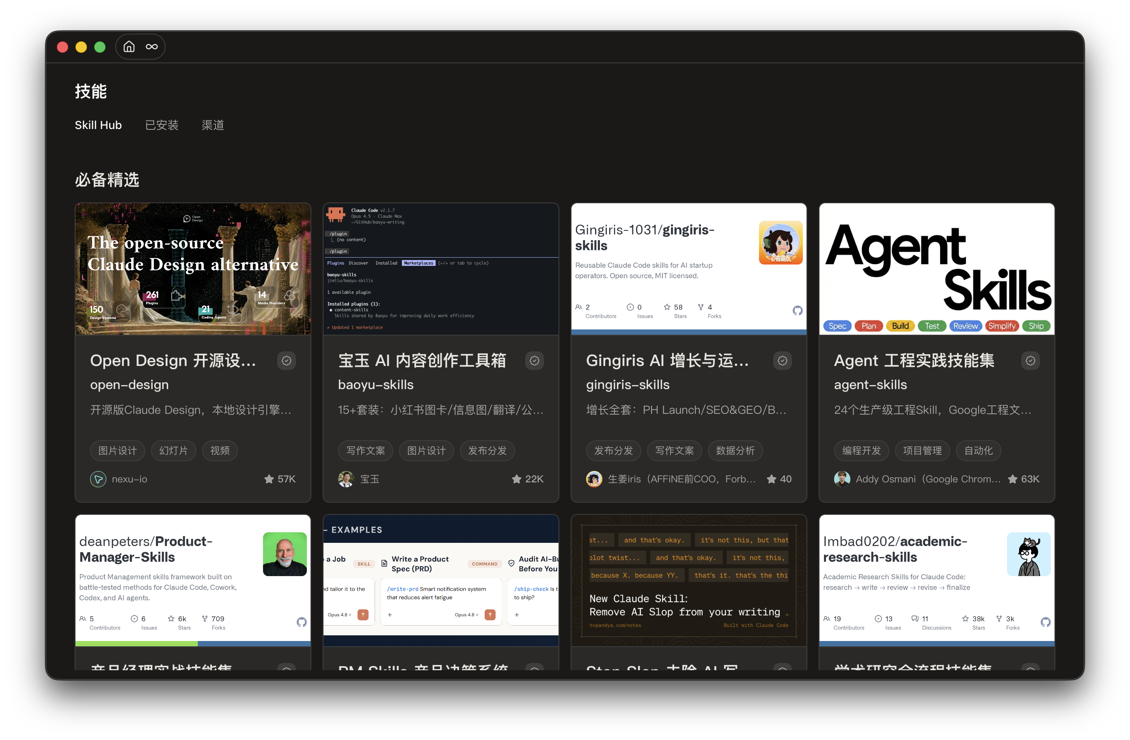Select the 项目管理 tag

(922, 450)
